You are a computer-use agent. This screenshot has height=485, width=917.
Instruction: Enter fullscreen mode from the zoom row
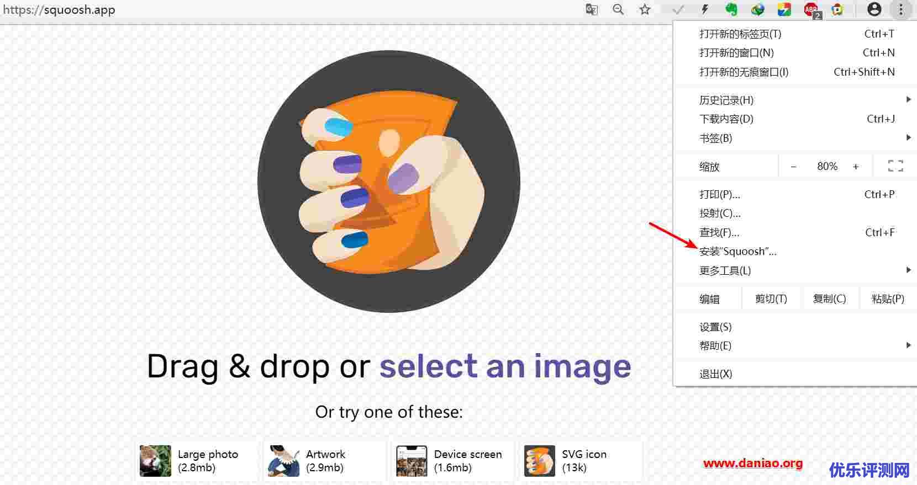pyautogui.click(x=895, y=166)
